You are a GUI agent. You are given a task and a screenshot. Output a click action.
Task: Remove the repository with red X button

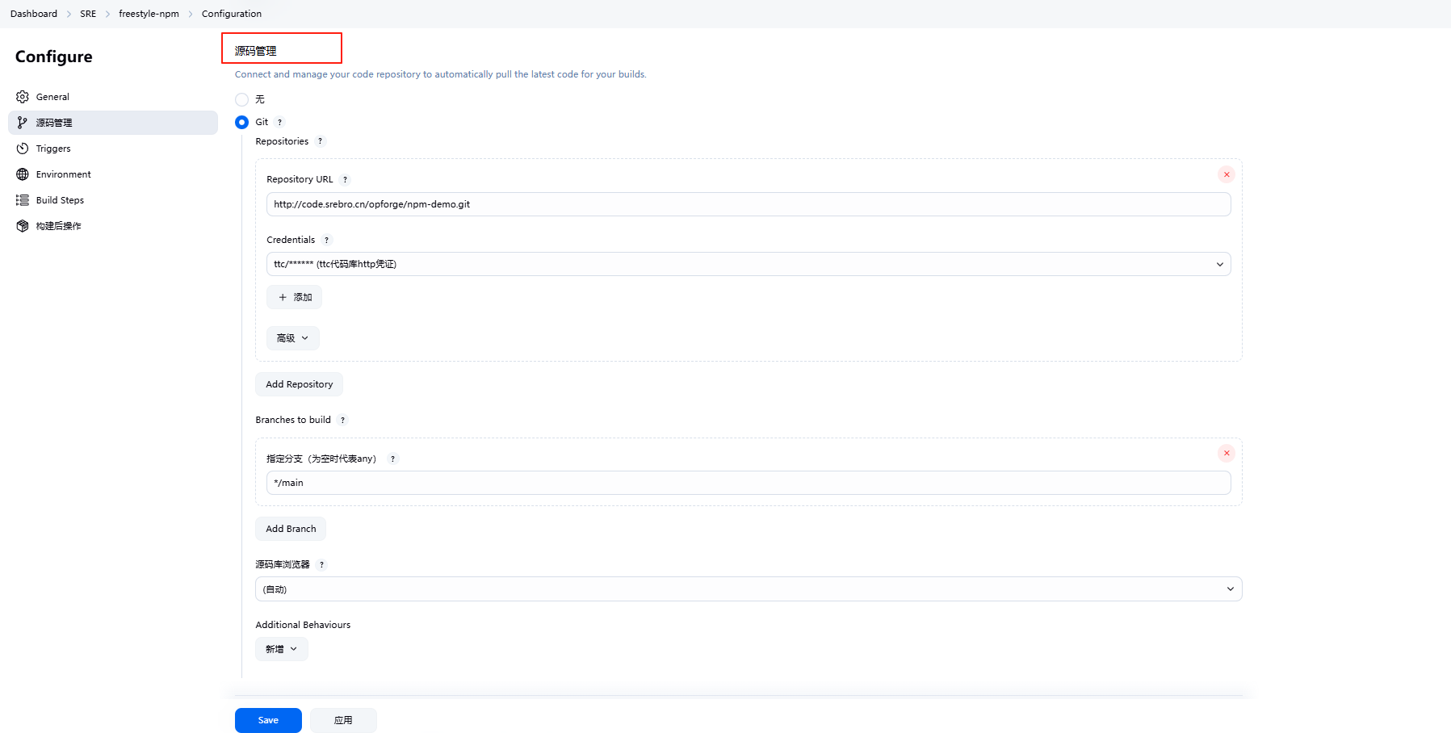tap(1226, 174)
